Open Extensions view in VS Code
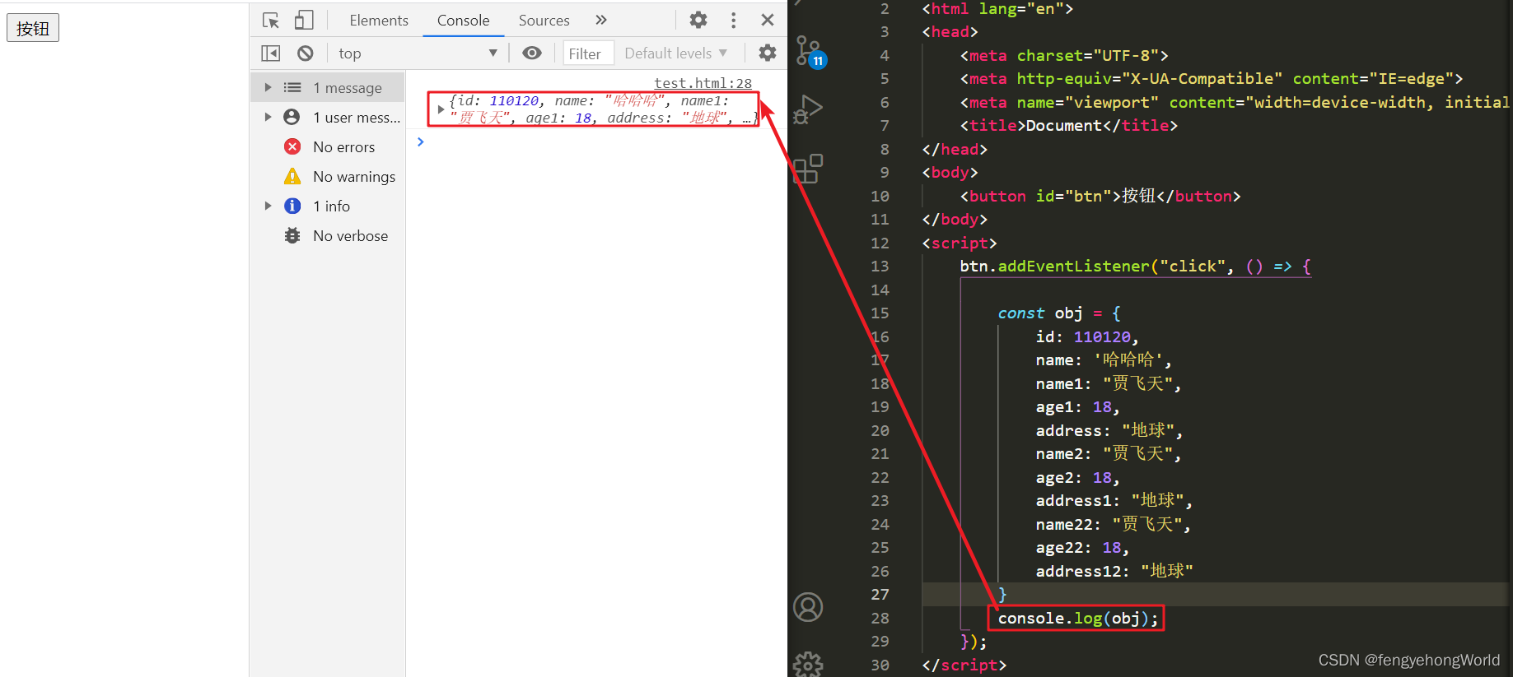The height and width of the screenshot is (677, 1513). [809, 168]
